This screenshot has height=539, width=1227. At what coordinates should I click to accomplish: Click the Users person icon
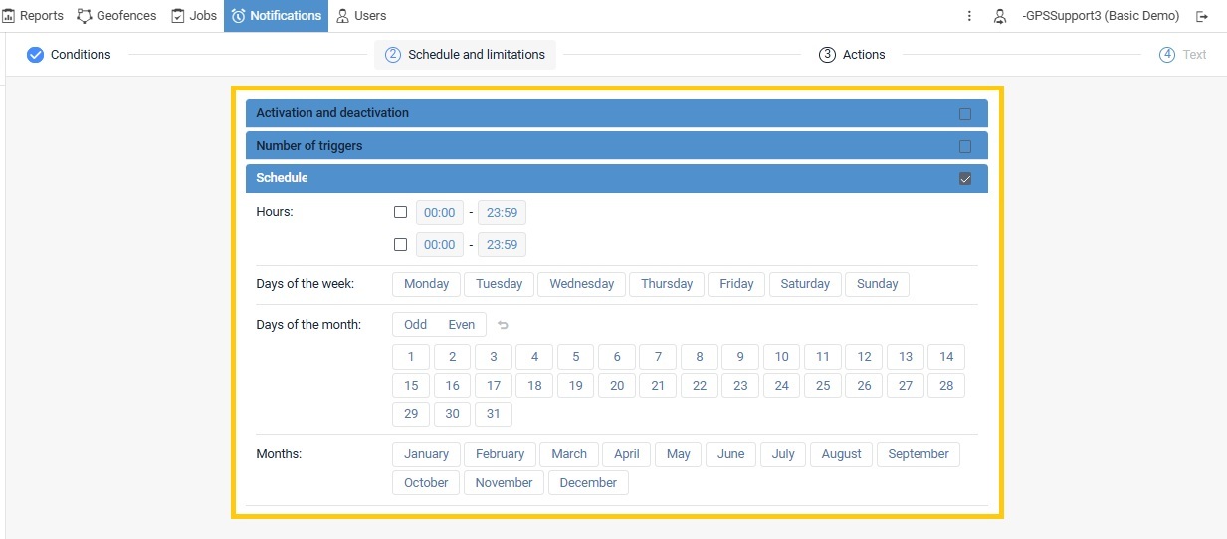click(343, 16)
